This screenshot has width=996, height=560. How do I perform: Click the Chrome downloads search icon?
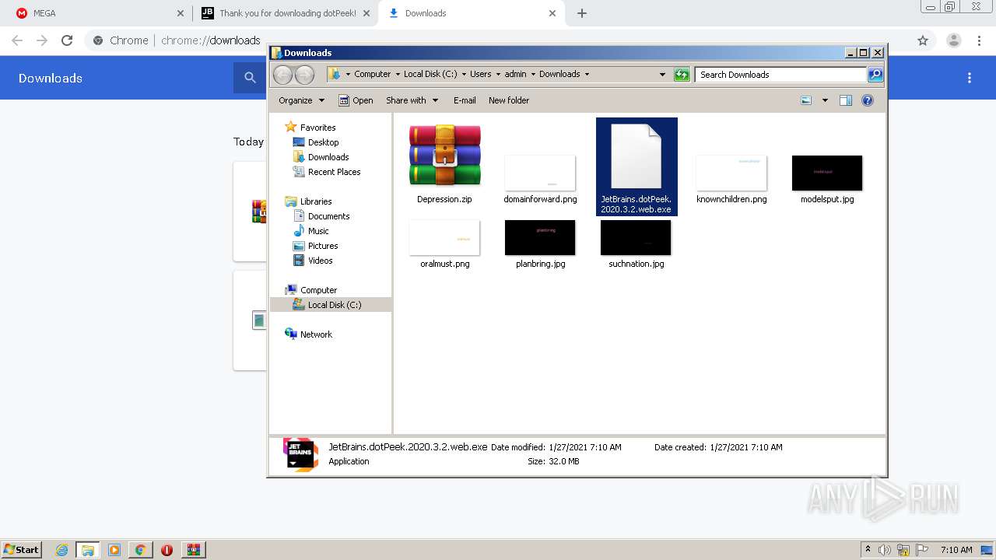(x=250, y=78)
